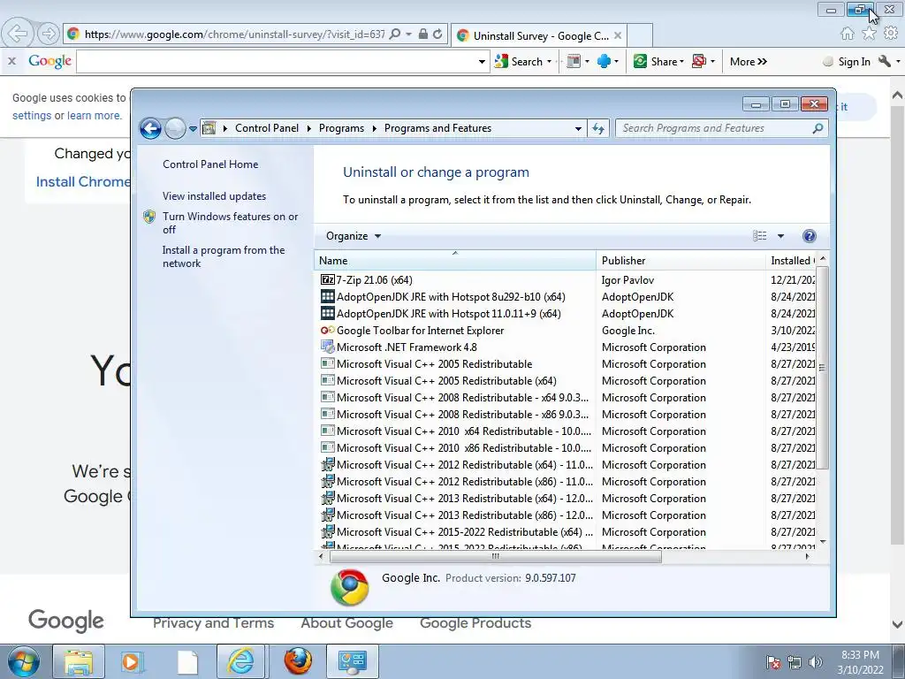Expand the Google Toolbar search box dropdown

[482, 61]
